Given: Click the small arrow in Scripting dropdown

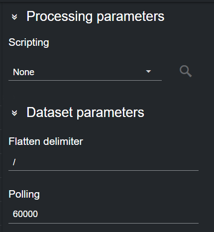Looking at the screenshot, I should coord(148,72).
